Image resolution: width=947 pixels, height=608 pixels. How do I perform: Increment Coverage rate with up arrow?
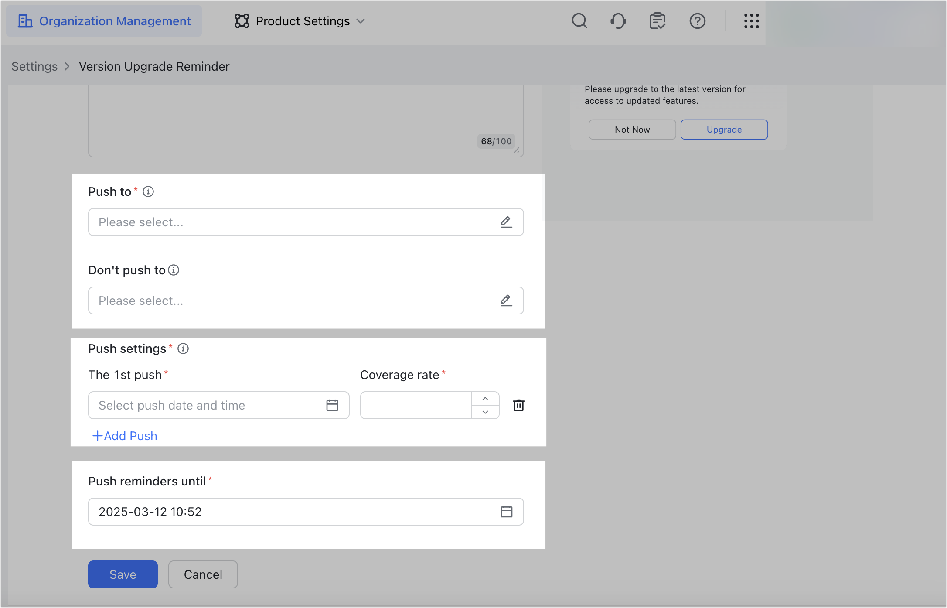tap(485, 398)
